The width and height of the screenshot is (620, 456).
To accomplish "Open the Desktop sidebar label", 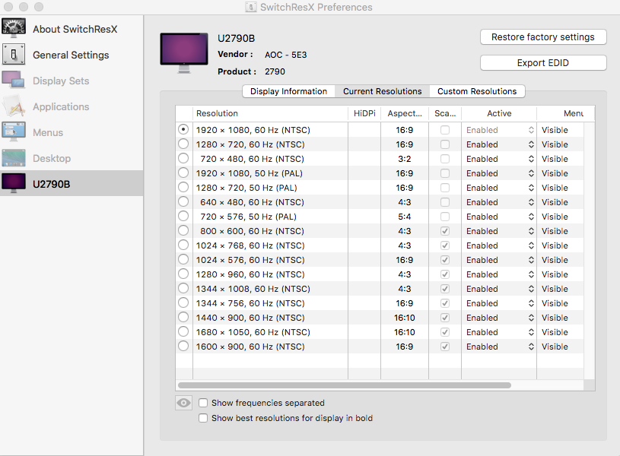I will 52,158.
